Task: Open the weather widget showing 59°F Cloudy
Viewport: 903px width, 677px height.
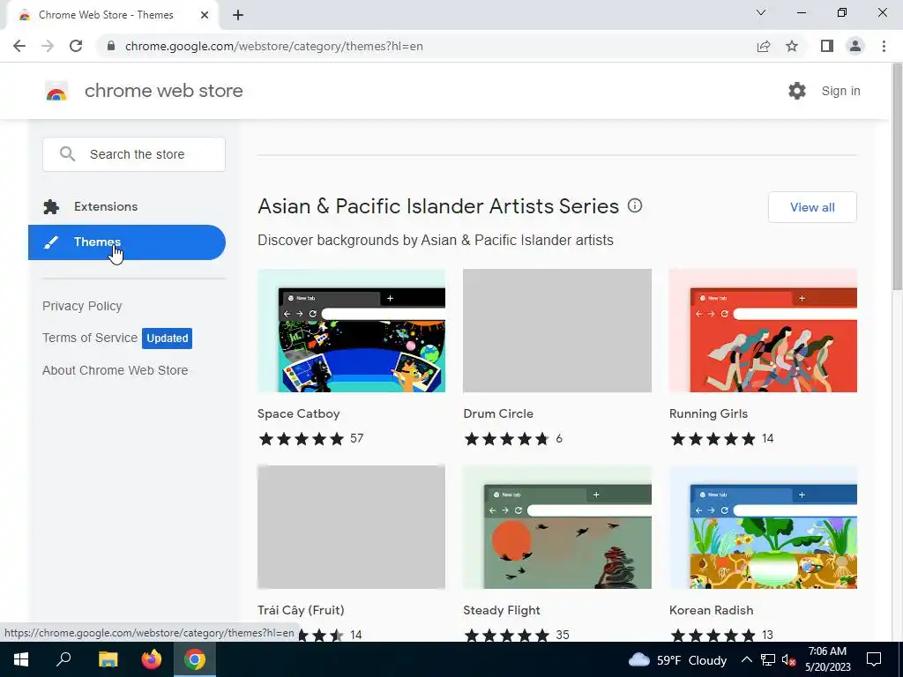Action: [677, 660]
